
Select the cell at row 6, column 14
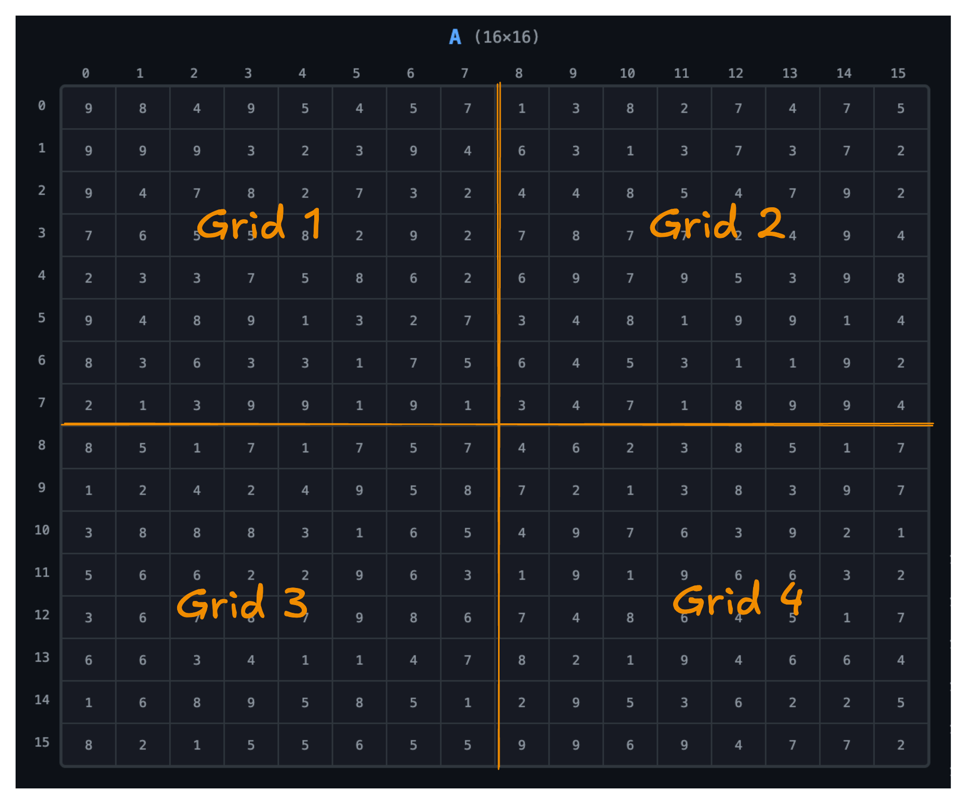tap(847, 363)
